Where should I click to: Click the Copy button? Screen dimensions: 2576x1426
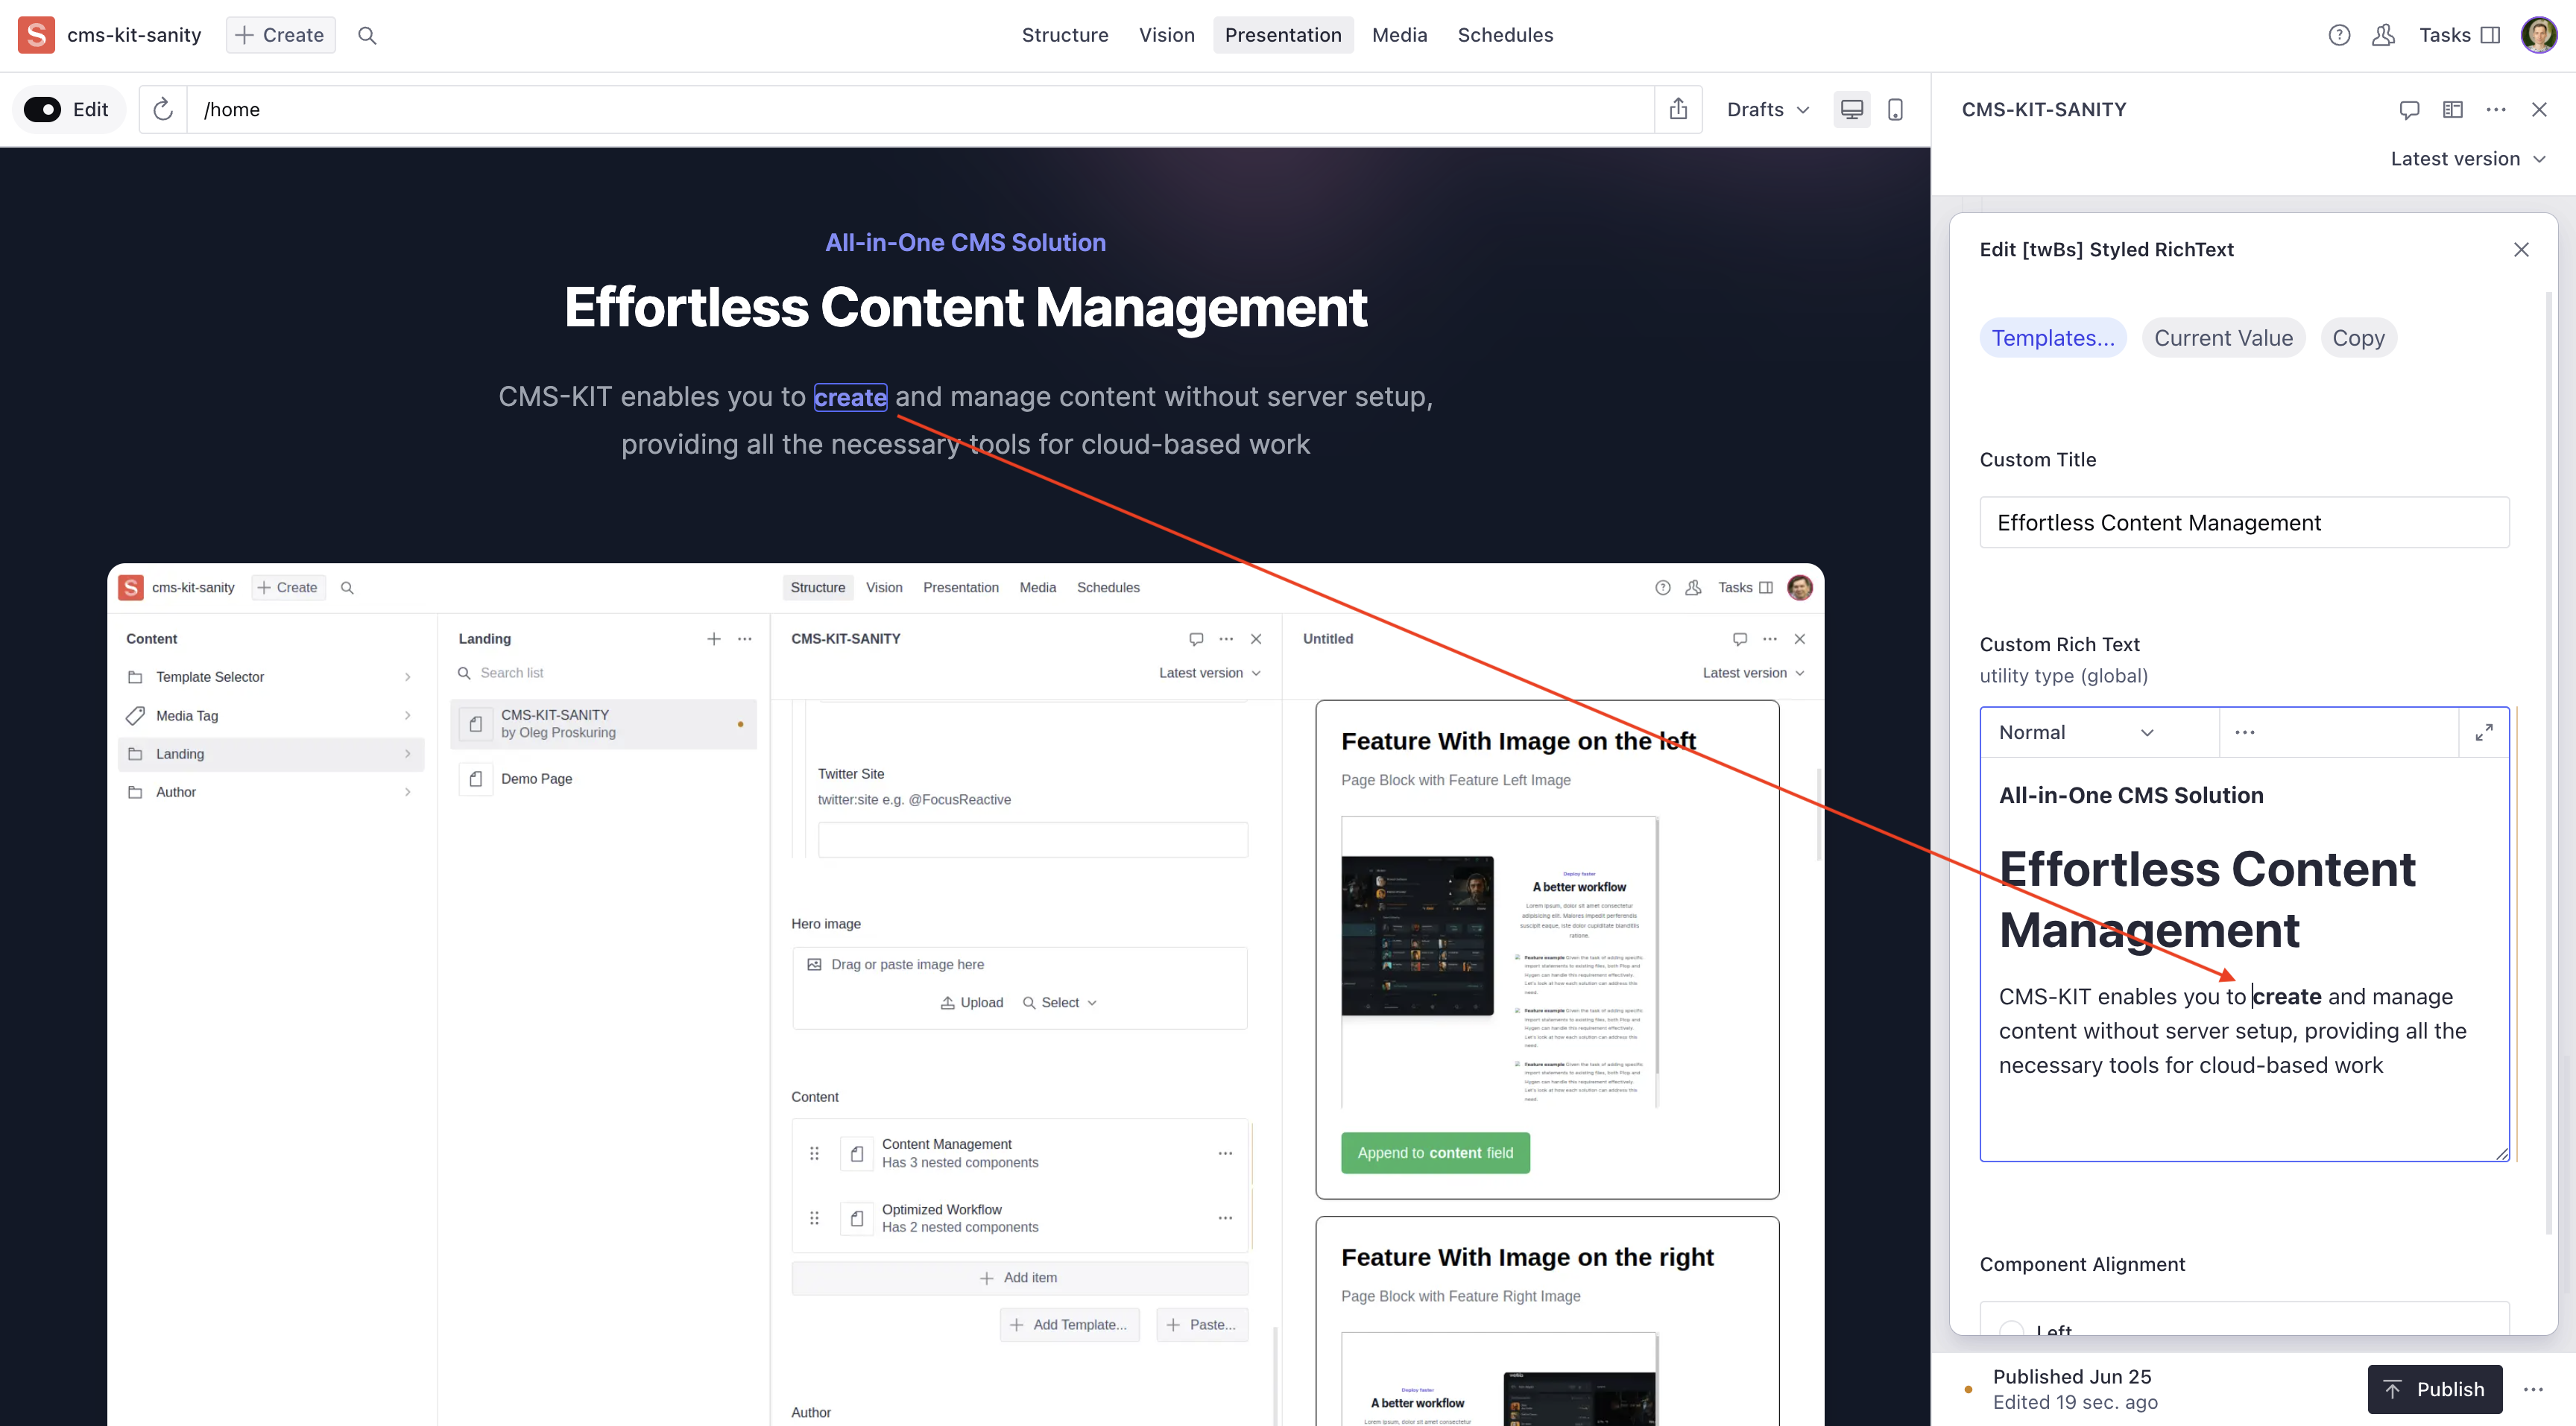tap(2358, 338)
